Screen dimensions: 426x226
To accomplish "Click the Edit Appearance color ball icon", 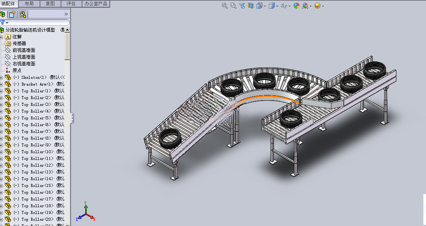I will coord(297,6).
